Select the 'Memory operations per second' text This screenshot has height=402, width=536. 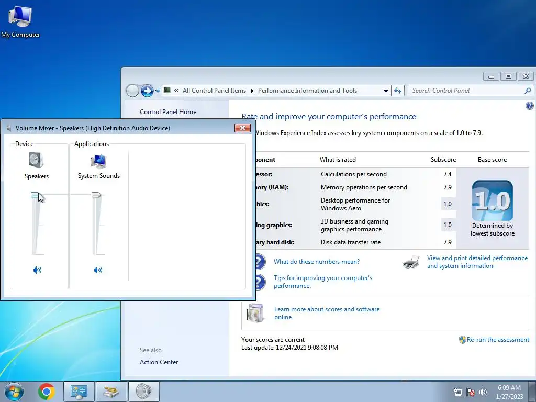point(364,187)
